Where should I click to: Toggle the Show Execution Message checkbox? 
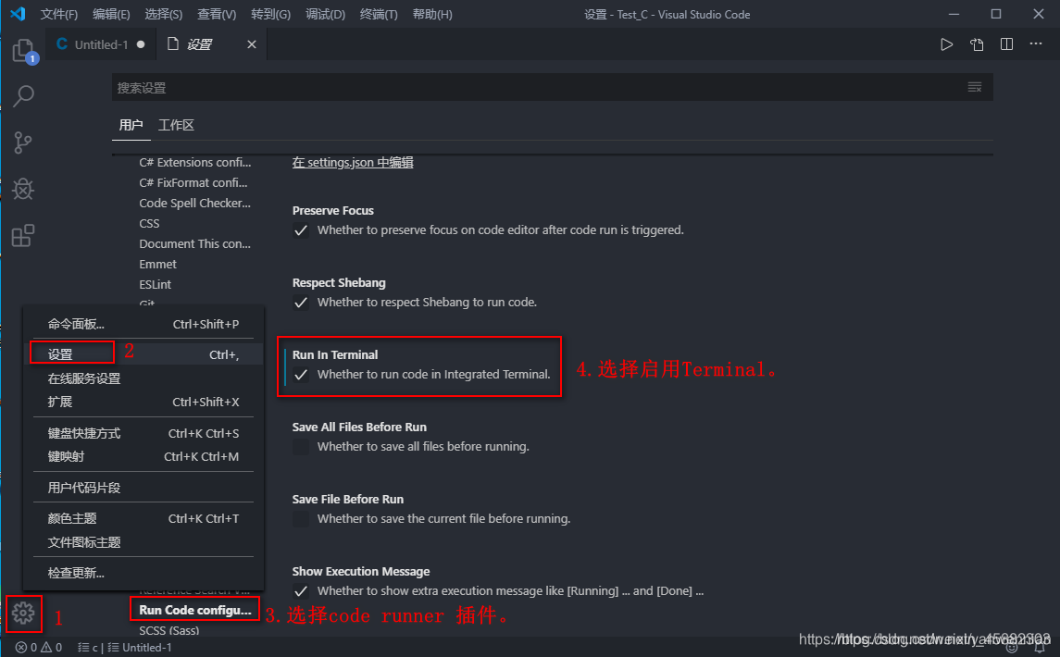[301, 591]
